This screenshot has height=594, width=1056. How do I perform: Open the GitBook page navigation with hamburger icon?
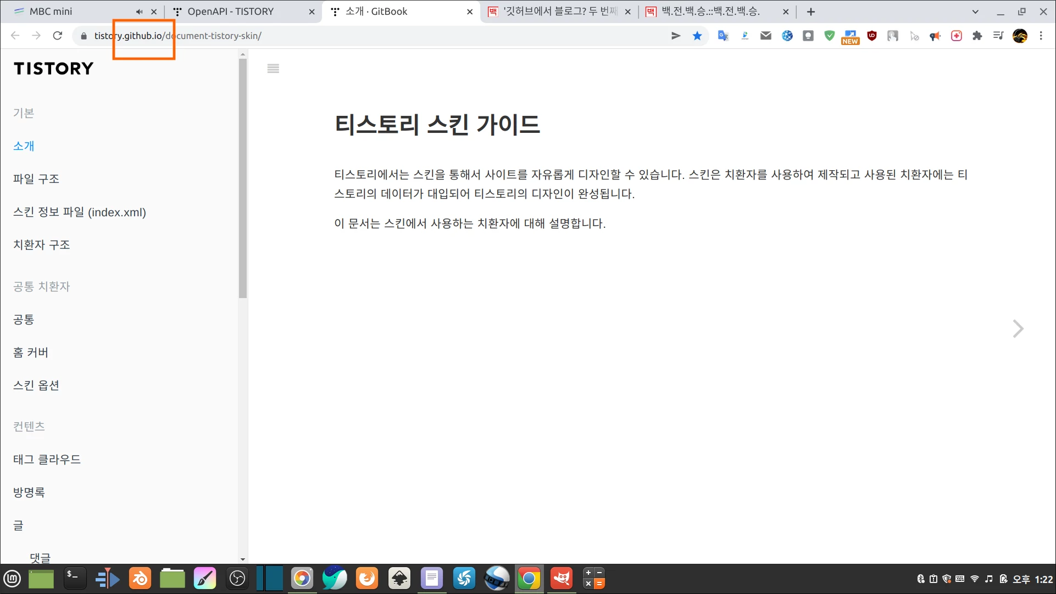pos(273,68)
